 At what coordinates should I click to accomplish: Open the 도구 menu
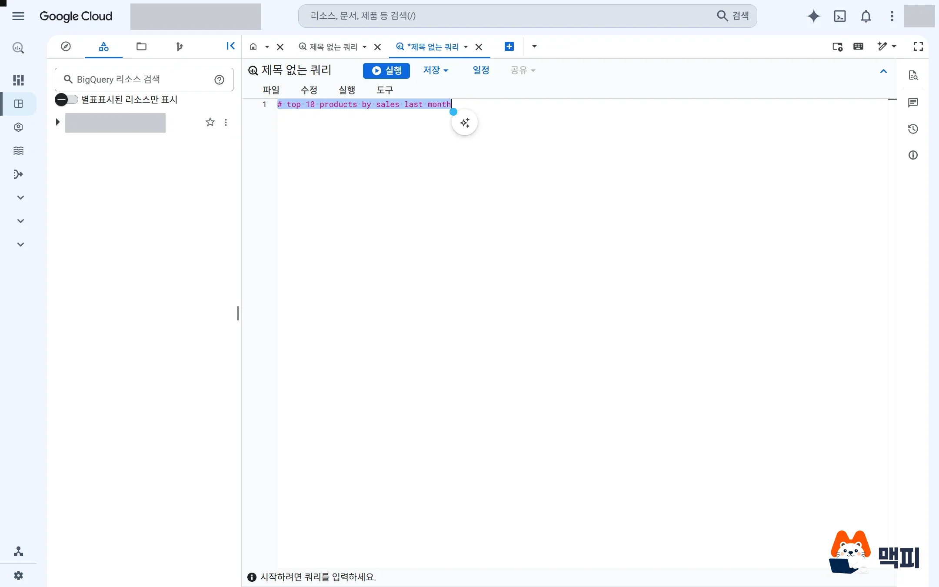pyautogui.click(x=385, y=90)
